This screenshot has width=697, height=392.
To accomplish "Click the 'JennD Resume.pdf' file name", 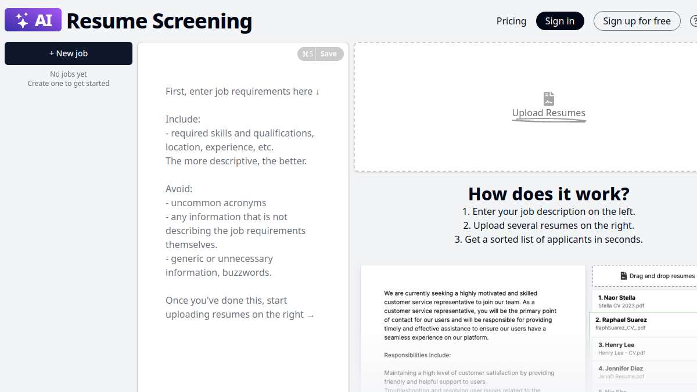I will click(621, 376).
